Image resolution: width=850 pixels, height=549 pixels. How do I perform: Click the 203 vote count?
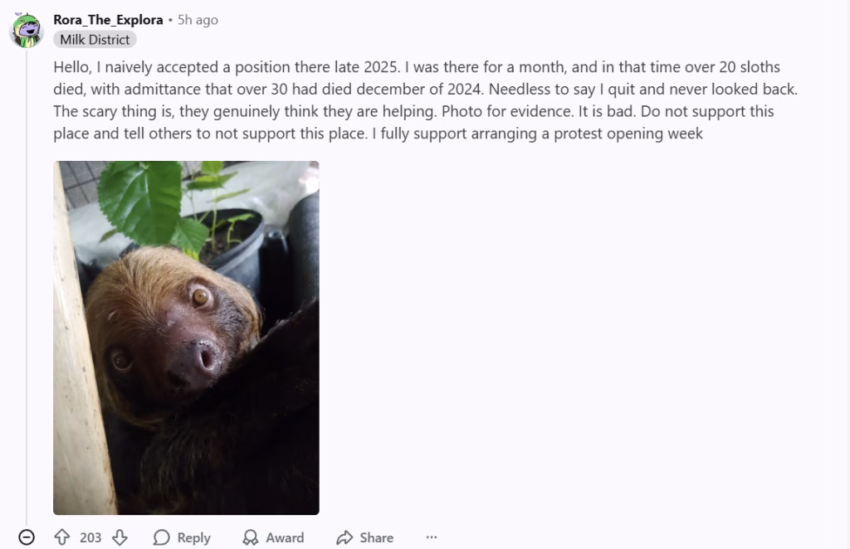coord(90,537)
